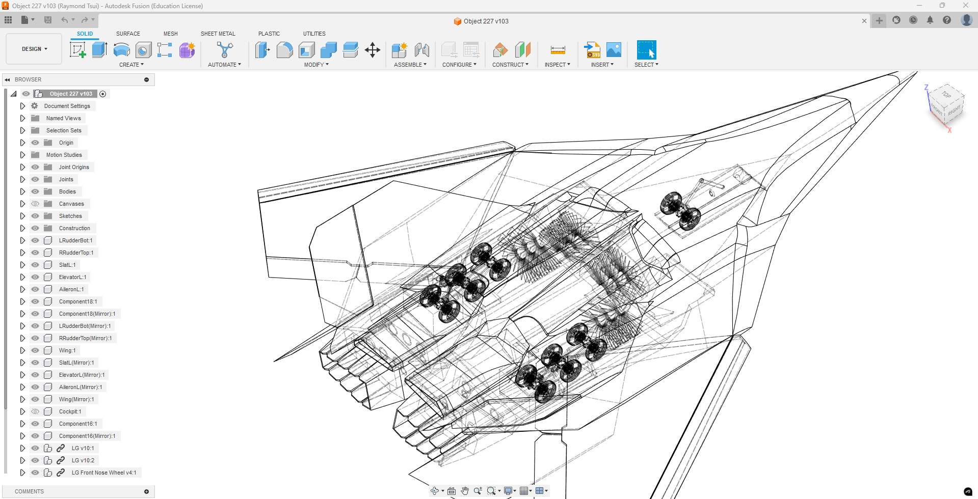Open the INSERT menu label
978x499 pixels.
(x=602, y=65)
